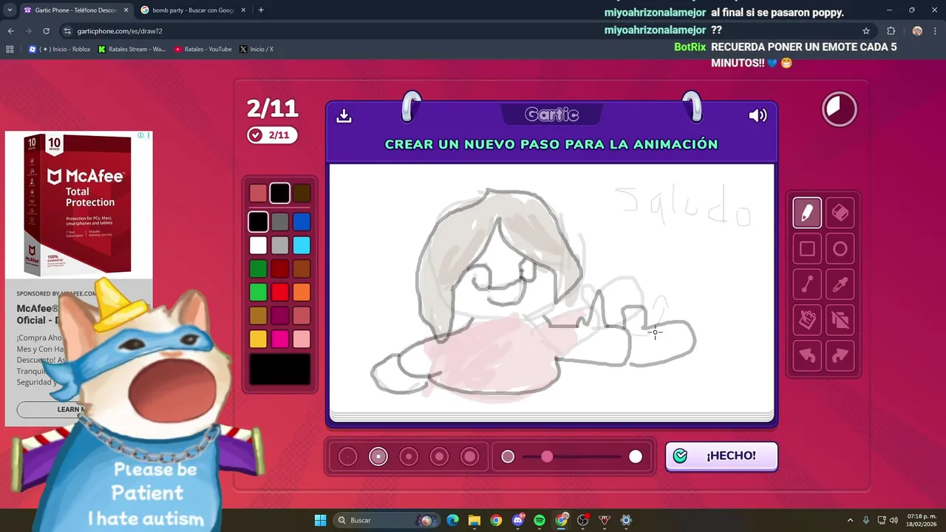The image size is (946, 532).
Task: Click the round timer icon
Action: point(840,109)
